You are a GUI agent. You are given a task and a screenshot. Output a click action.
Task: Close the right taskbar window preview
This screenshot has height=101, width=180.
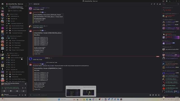pos(95,87)
